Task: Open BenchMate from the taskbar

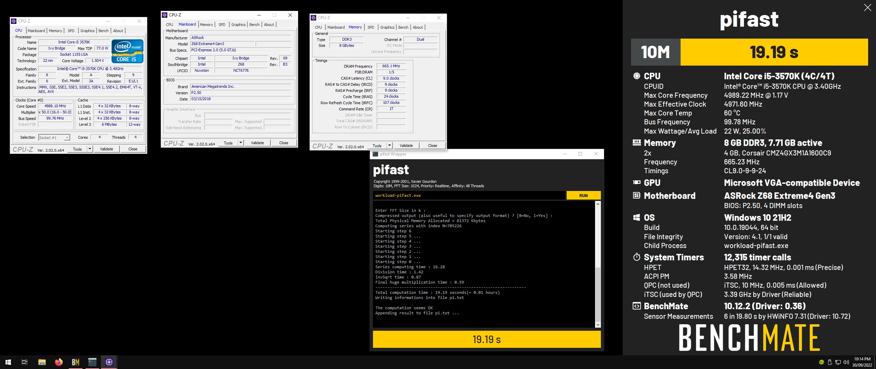Action: point(76,362)
